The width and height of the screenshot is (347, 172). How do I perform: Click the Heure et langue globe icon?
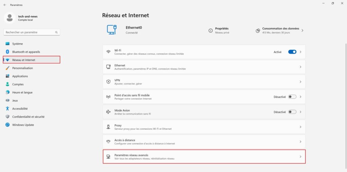7,92
